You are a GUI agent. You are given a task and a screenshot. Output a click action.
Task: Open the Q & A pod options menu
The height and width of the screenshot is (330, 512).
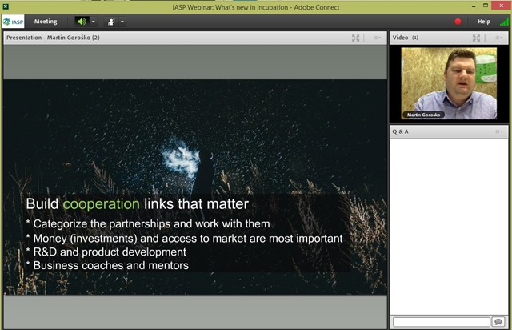tap(498, 131)
